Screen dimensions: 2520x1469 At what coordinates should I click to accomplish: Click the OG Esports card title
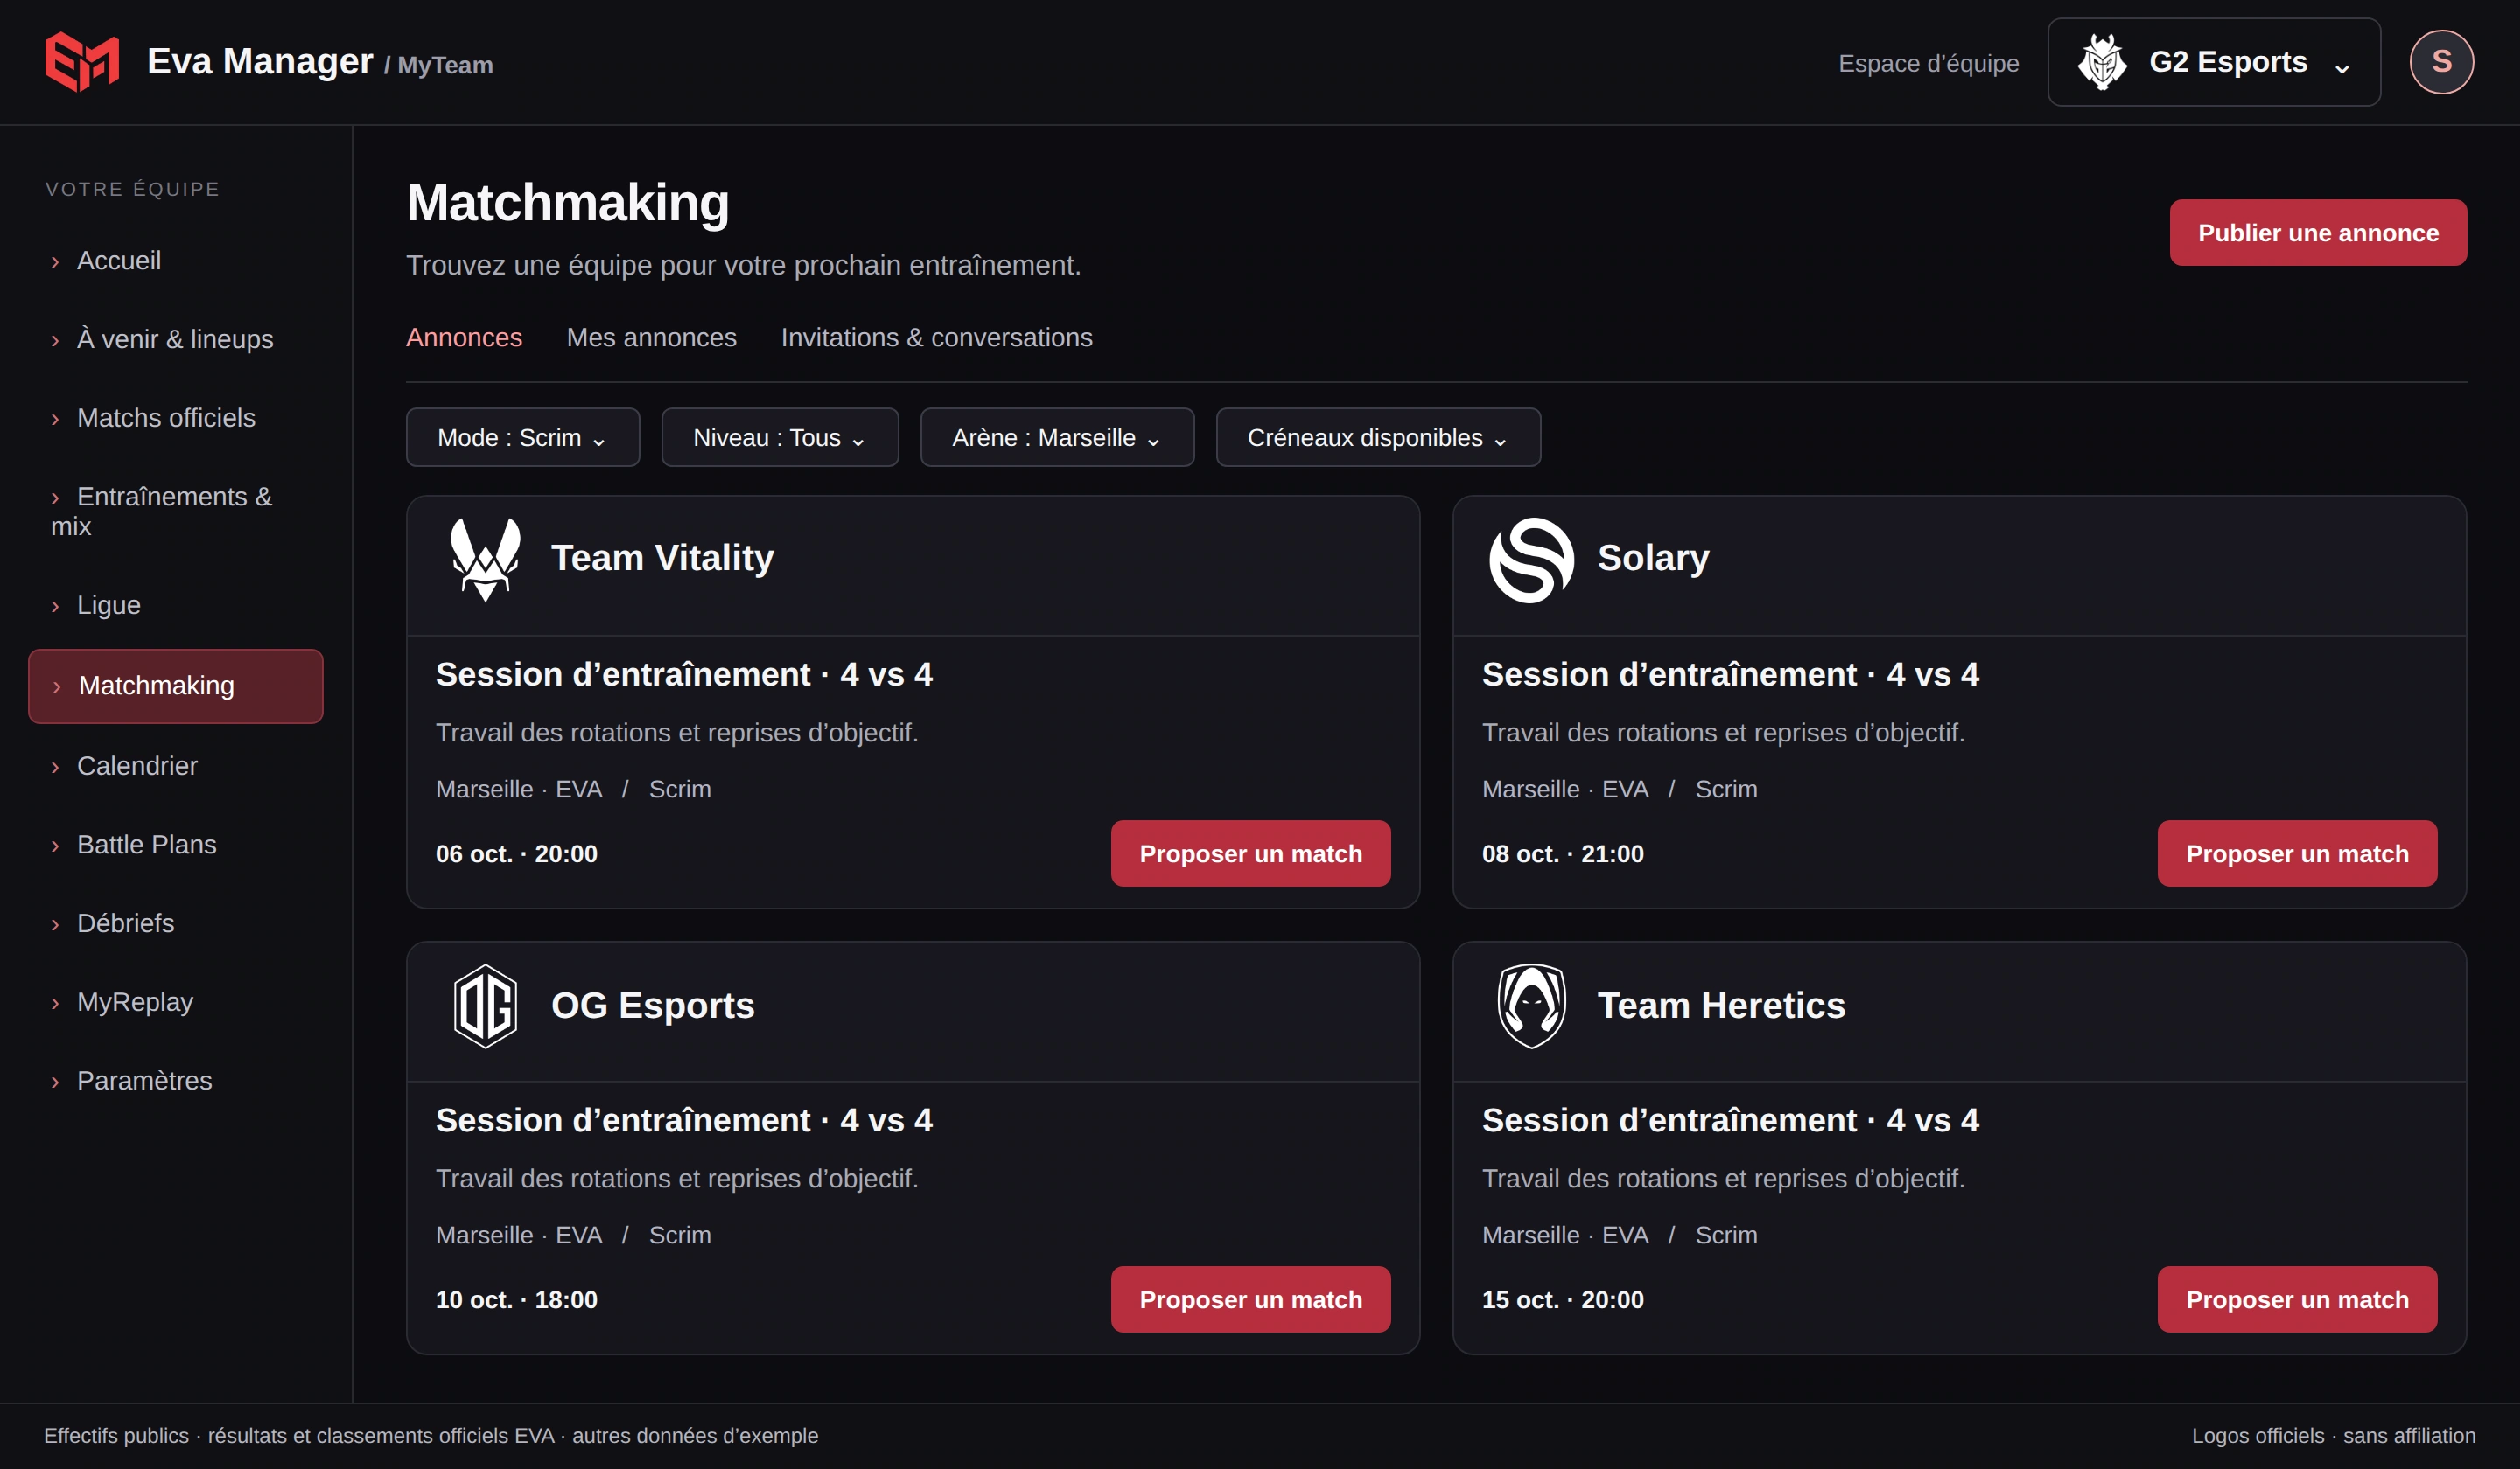pos(653,1006)
